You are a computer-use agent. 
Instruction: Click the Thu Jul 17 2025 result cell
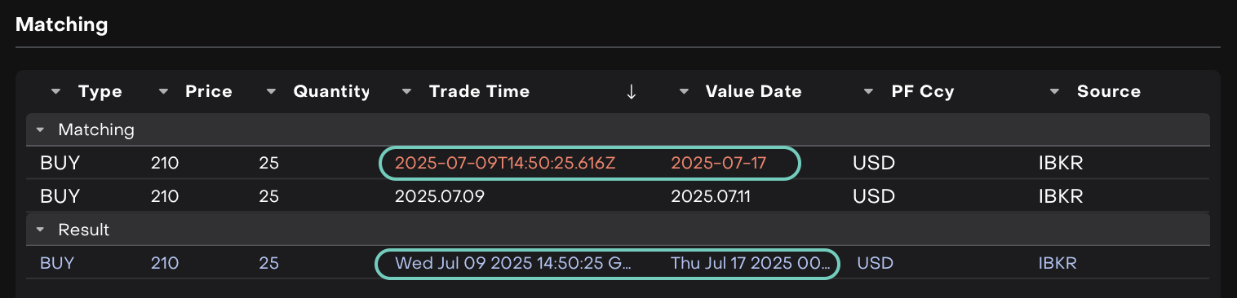[752, 263]
